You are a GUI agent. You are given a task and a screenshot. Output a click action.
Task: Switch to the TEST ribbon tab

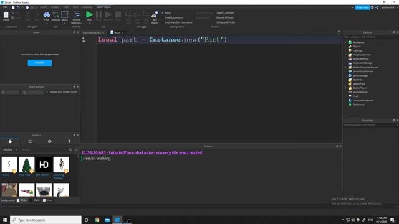(x=65, y=7)
